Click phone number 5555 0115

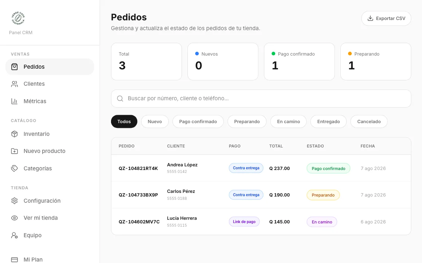(177, 225)
